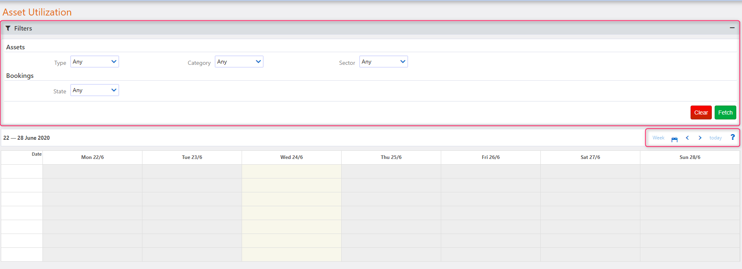Jump to today in the calendar
742x269 pixels.
[x=715, y=138]
